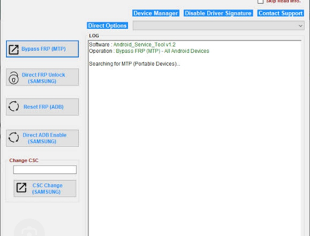
Task: Click the circular arrows icon beside Reset FRP
Action: coord(14,107)
